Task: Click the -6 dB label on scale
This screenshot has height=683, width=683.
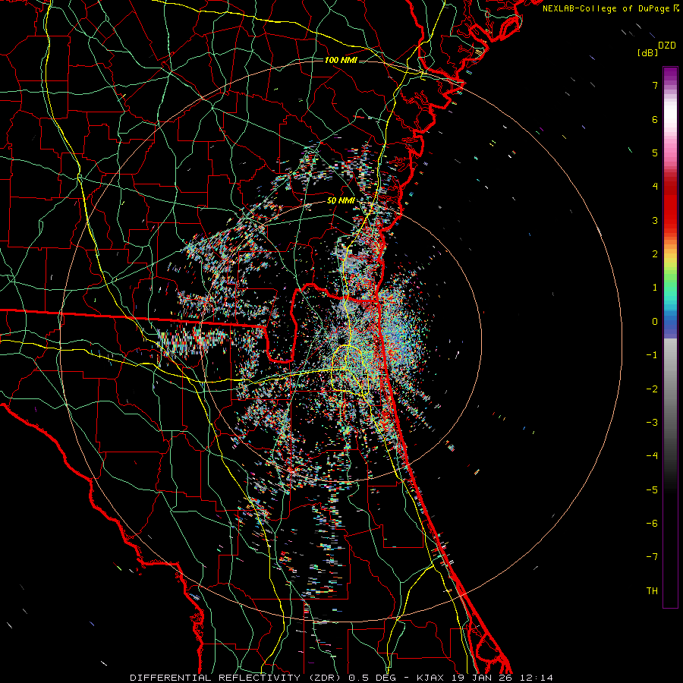Action: tap(652, 524)
